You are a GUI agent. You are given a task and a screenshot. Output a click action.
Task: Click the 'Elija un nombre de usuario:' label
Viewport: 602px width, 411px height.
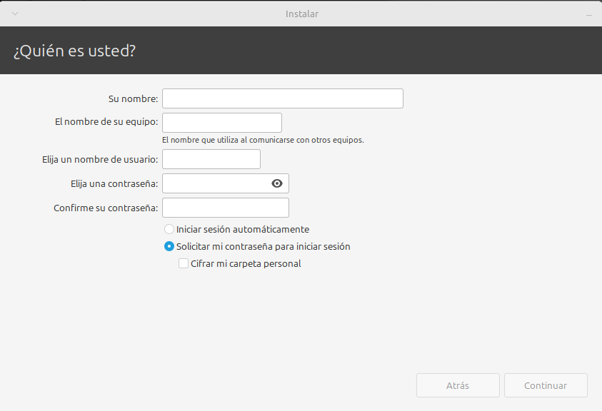(x=100, y=159)
